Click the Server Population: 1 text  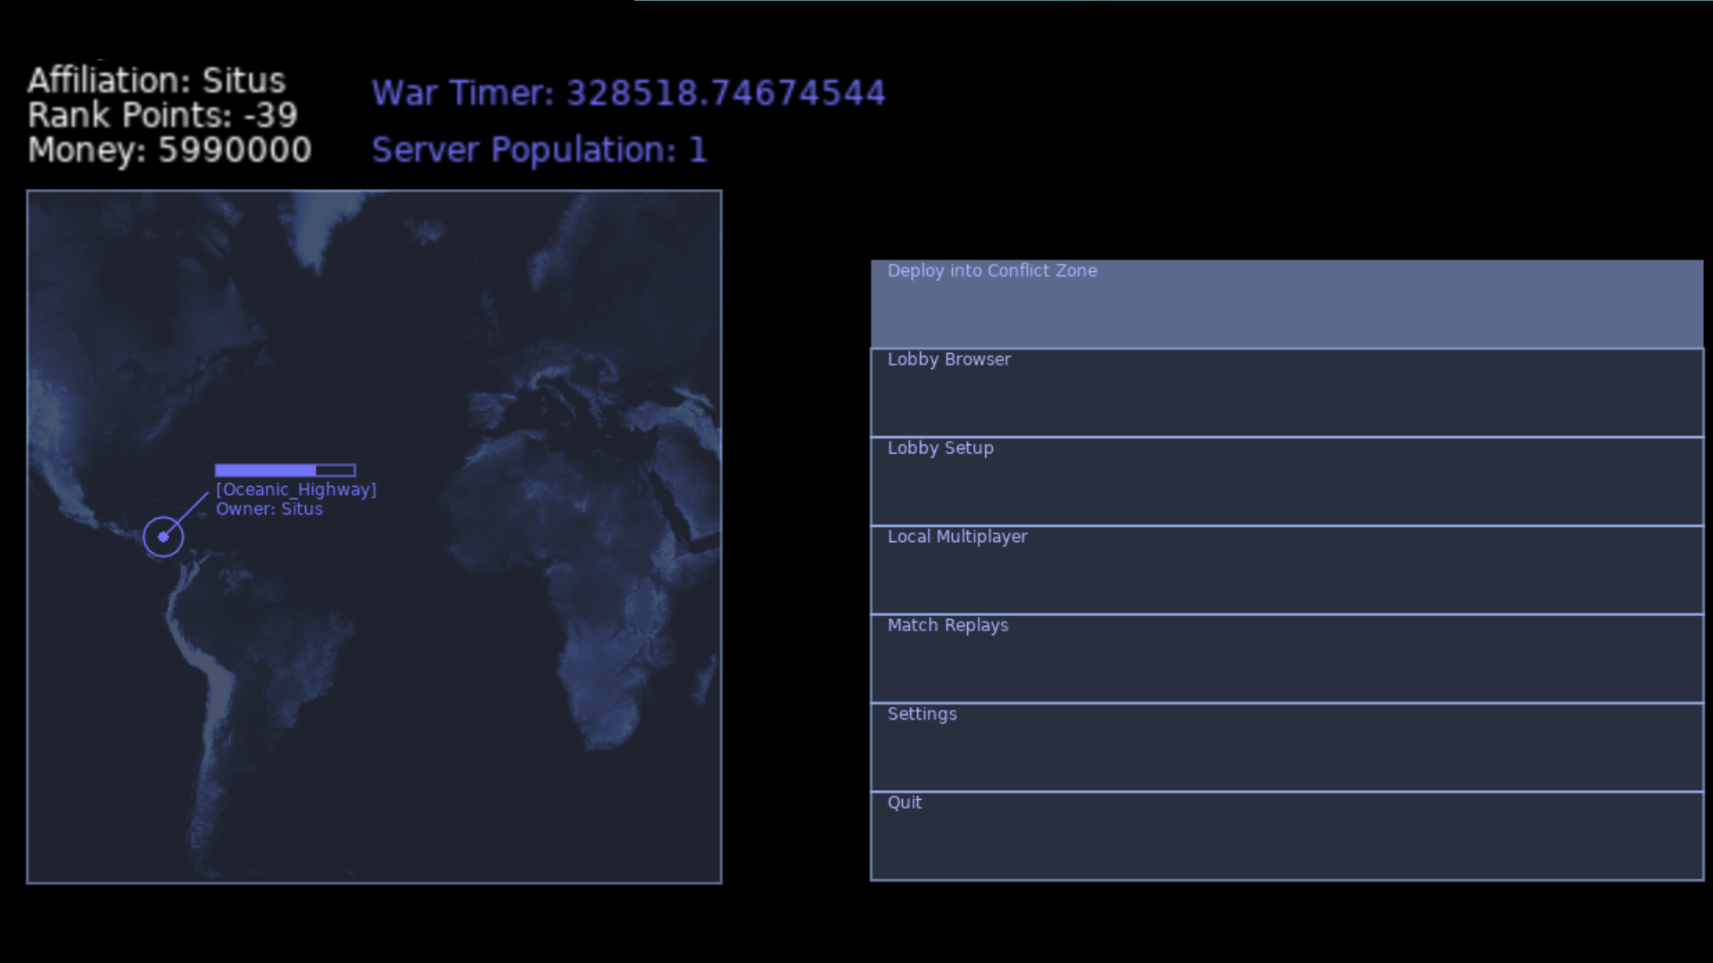pos(539,150)
